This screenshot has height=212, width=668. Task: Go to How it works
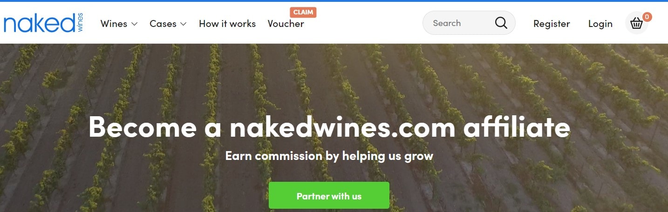(x=227, y=24)
